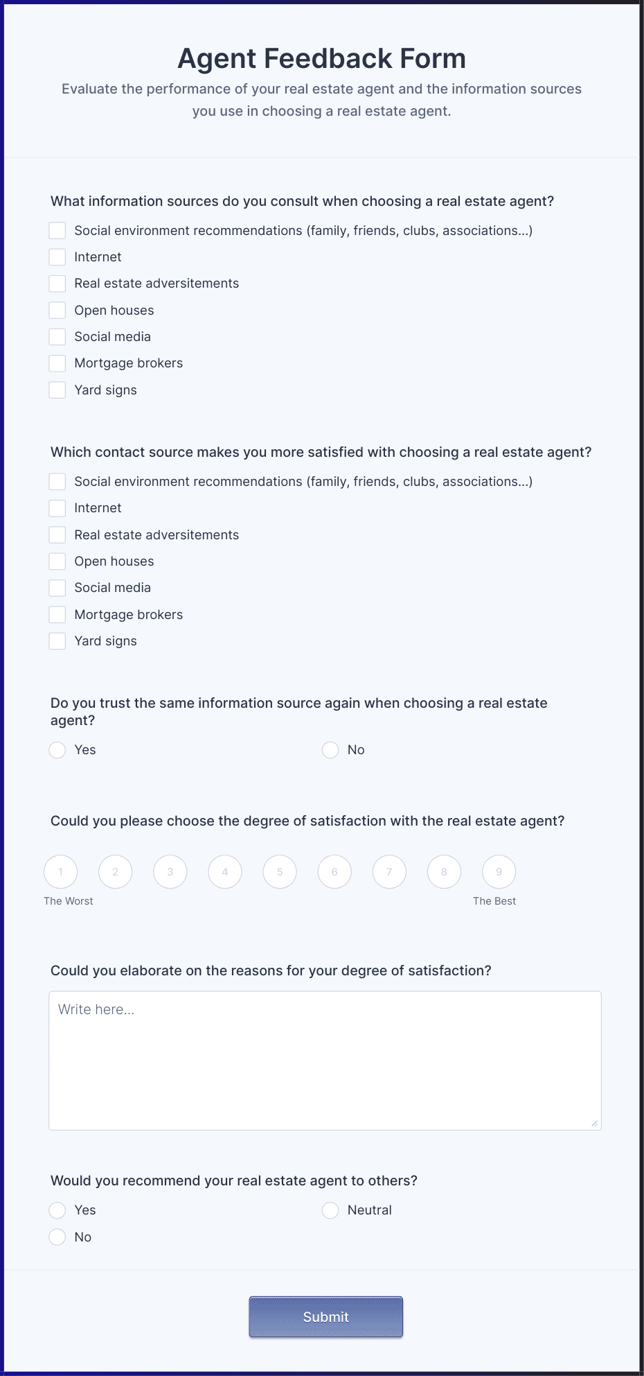Select Yes to recommend your agent
Screen dimensions: 644x1376
point(57,1210)
